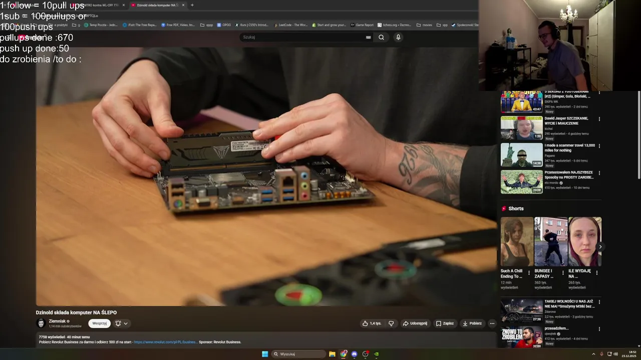The image size is (641, 360).
Task: Open Game Report bookmark
Action: tap(362, 24)
